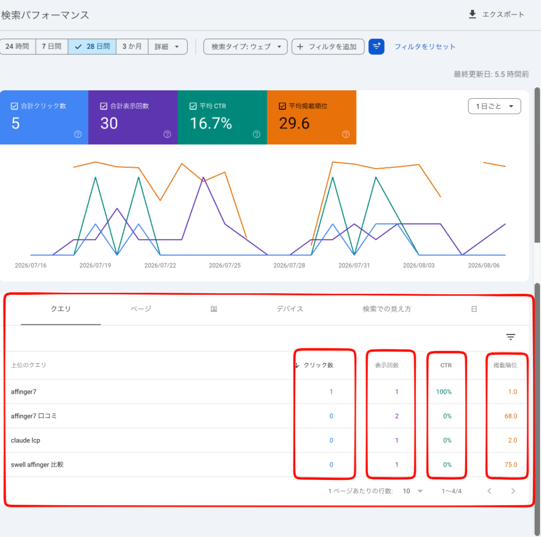Click the swell affinger 比較 query row
541x537 pixels.
pyautogui.click(x=264, y=465)
